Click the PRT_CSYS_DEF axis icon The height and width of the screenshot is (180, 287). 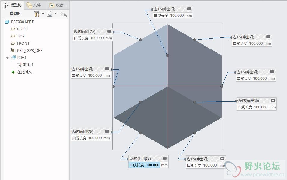(x=13, y=51)
